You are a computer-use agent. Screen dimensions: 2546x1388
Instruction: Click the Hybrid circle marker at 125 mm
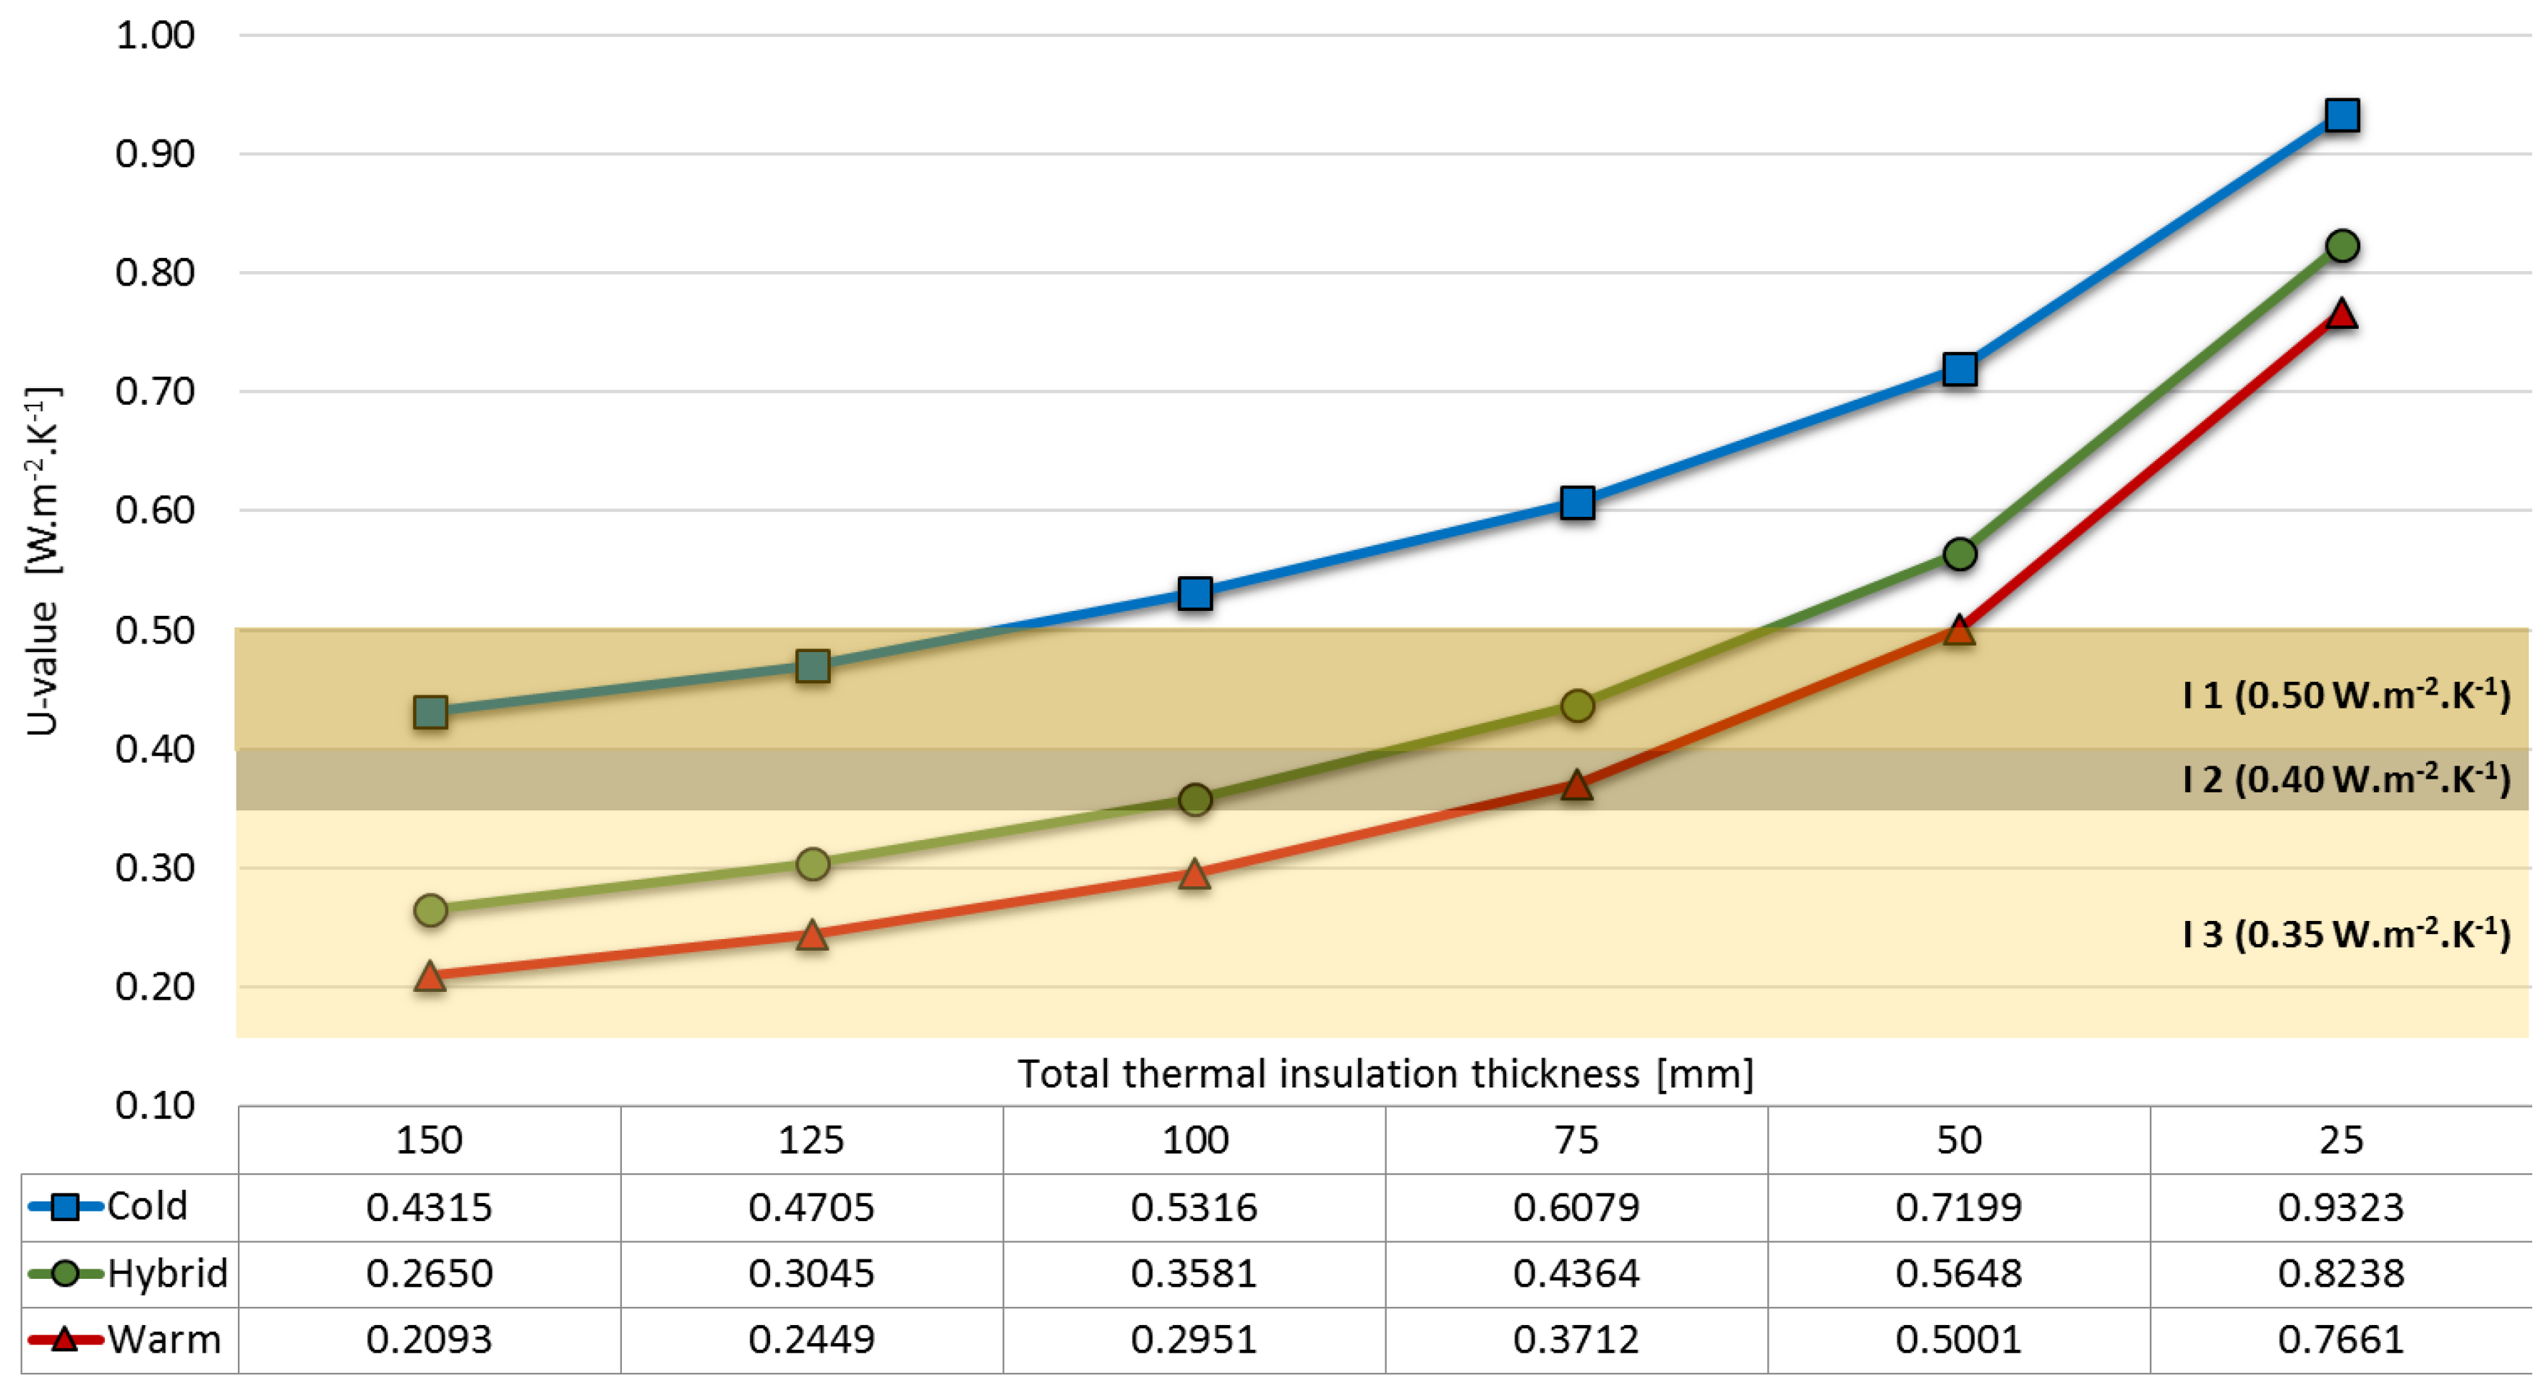tap(813, 865)
